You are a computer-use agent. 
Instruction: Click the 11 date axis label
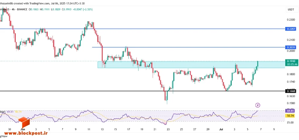pos(89,129)
